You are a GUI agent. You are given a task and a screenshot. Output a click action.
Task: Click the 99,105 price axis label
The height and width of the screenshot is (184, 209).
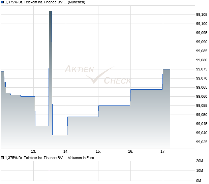pos(202,14)
